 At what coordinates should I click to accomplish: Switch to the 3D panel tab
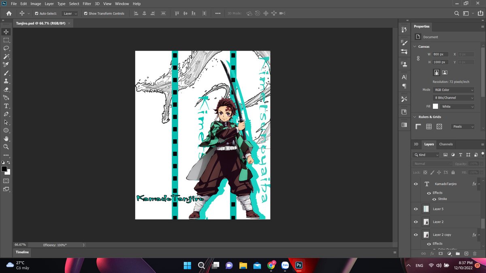tap(416, 144)
